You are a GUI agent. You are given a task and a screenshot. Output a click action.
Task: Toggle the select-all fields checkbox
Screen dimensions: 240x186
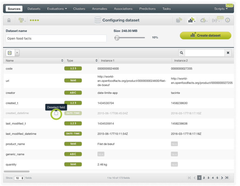10,53
